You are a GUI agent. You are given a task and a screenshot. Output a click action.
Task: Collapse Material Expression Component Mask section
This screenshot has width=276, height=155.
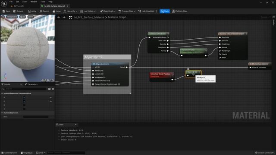click(x=2, y=93)
